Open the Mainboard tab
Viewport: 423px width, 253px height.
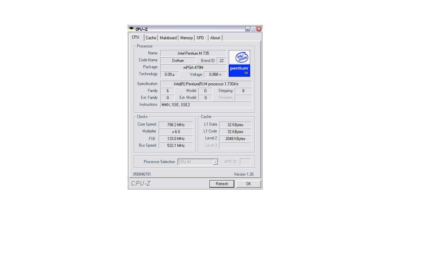[x=168, y=38]
